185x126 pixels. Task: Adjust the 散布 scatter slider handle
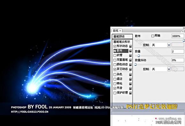click(184, 40)
